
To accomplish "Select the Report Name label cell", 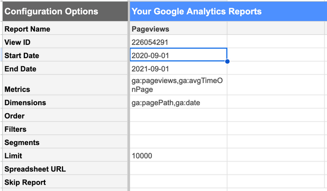I will pyautogui.click(x=65, y=29).
